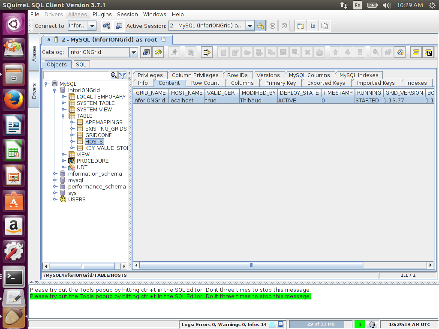Viewport: 439px width, 329px height.
Task: Click the refresh catalog icon beside Catalog dropdown
Action: (x=158, y=52)
